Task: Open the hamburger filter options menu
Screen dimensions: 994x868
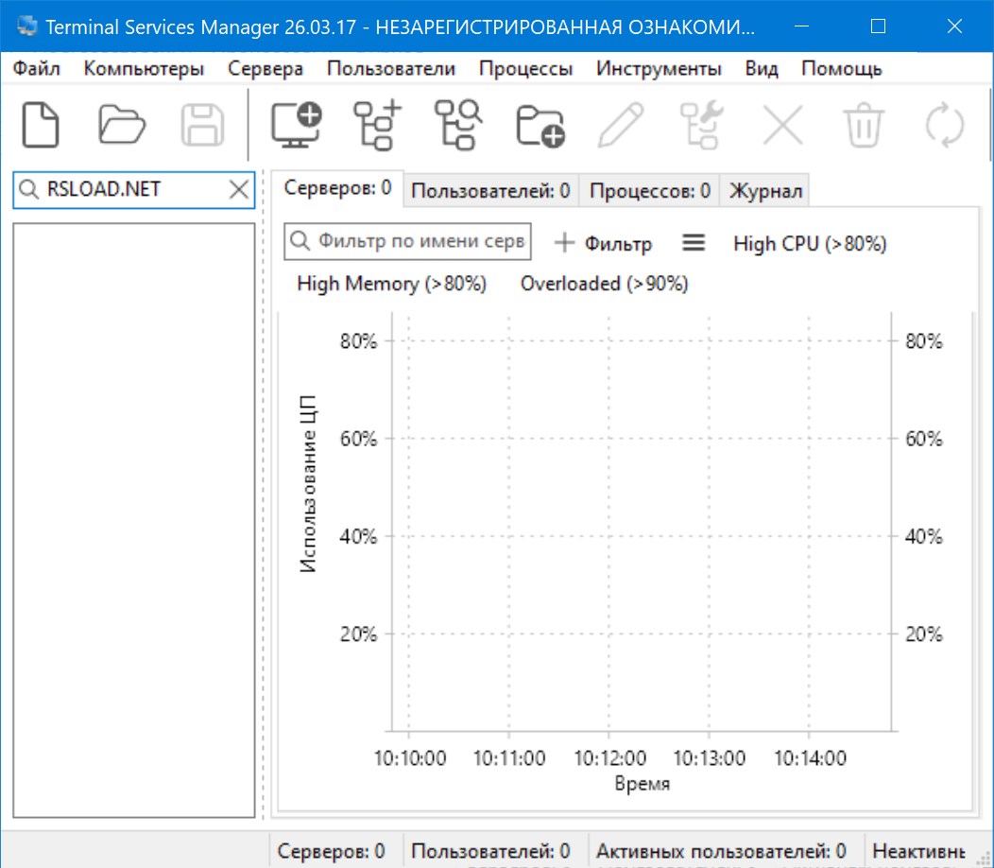Action: point(694,243)
